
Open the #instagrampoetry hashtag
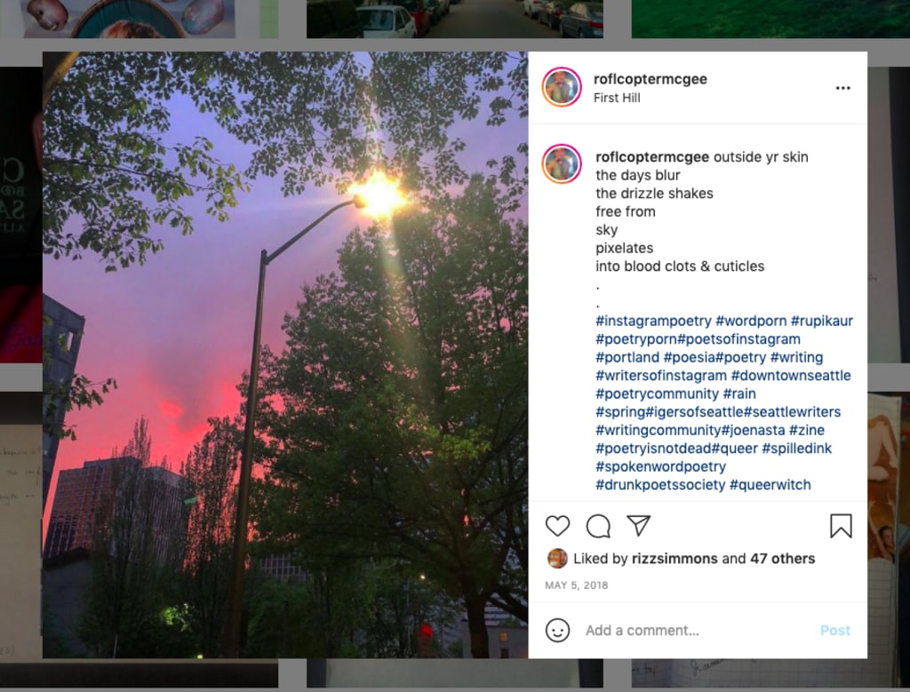point(653,321)
